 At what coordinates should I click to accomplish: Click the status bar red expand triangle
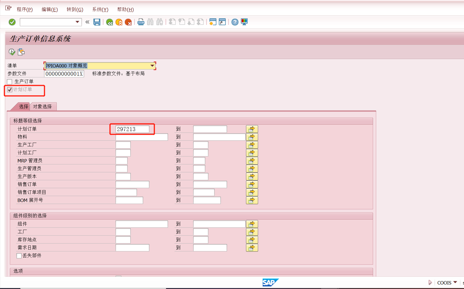[x=430, y=282]
